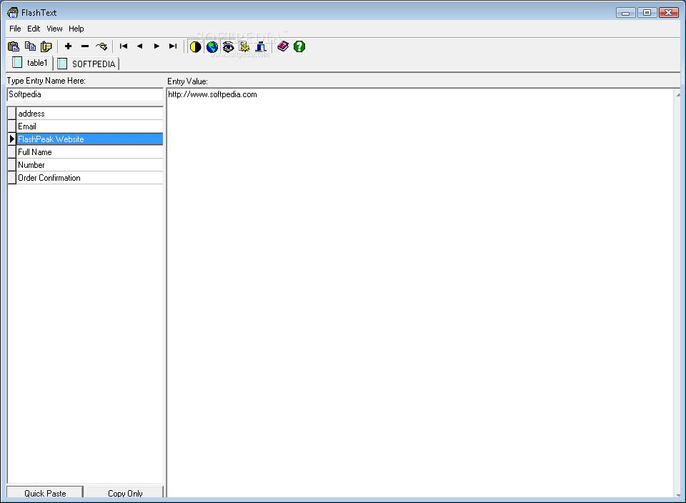Delete entry with minus icon

(85, 46)
